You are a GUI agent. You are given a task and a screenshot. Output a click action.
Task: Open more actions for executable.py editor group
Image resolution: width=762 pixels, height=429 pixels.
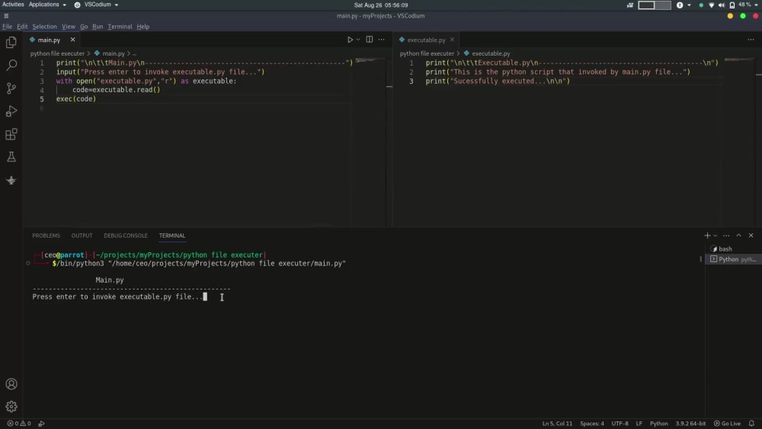[x=751, y=40]
